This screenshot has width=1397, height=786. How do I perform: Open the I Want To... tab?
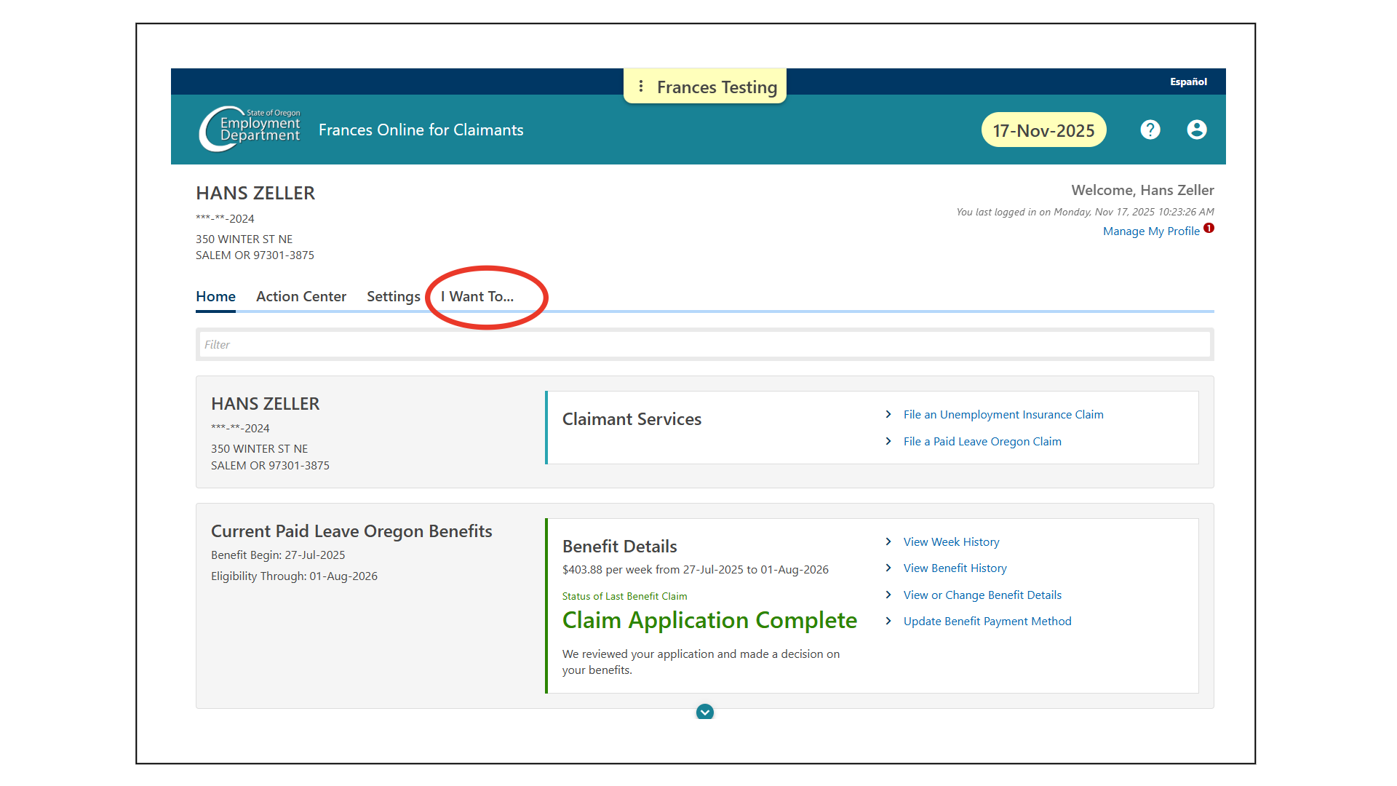[477, 296]
